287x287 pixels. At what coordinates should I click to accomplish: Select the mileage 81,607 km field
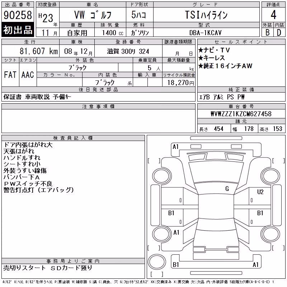pyautogui.click(x=30, y=51)
